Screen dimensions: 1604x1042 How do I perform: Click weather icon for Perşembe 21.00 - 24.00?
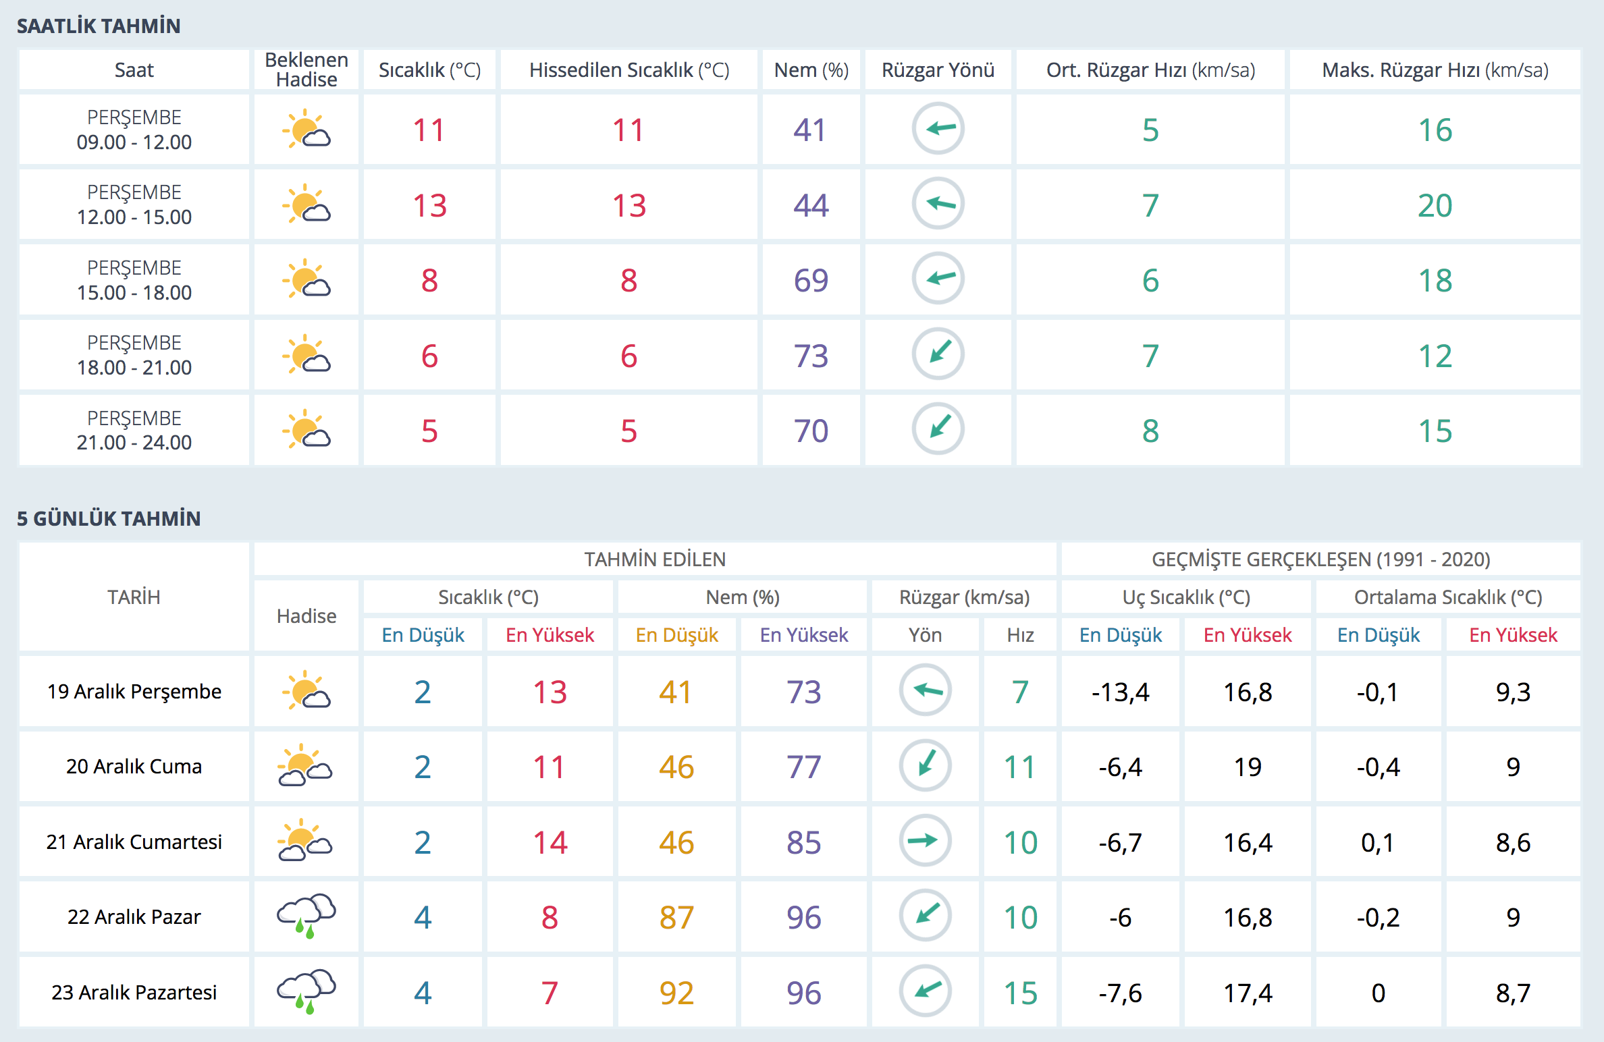(306, 430)
